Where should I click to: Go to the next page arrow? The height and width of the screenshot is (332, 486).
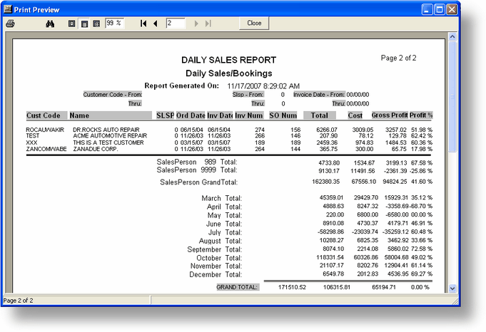click(196, 24)
